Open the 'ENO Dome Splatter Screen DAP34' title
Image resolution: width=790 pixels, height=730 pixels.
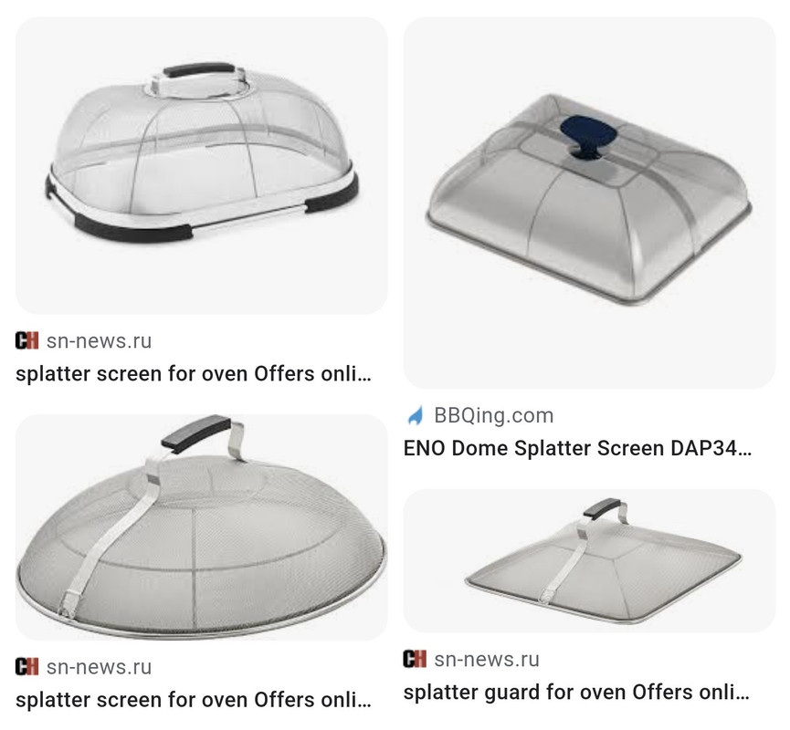click(x=577, y=447)
